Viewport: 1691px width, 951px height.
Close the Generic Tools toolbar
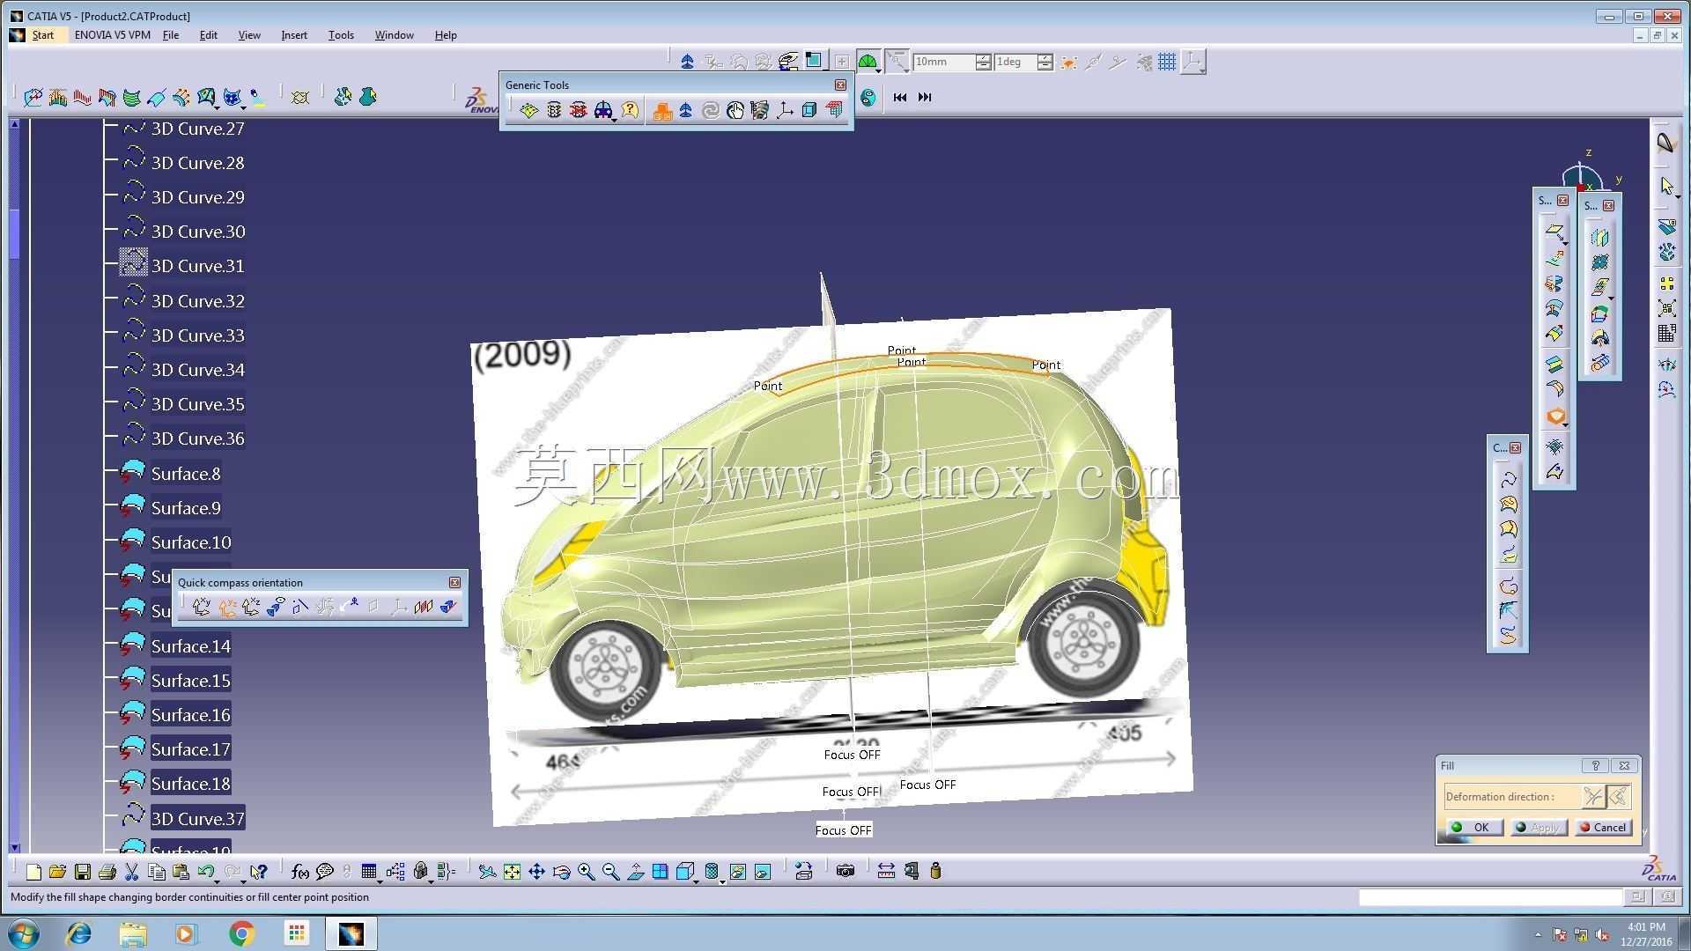[840, 85]
